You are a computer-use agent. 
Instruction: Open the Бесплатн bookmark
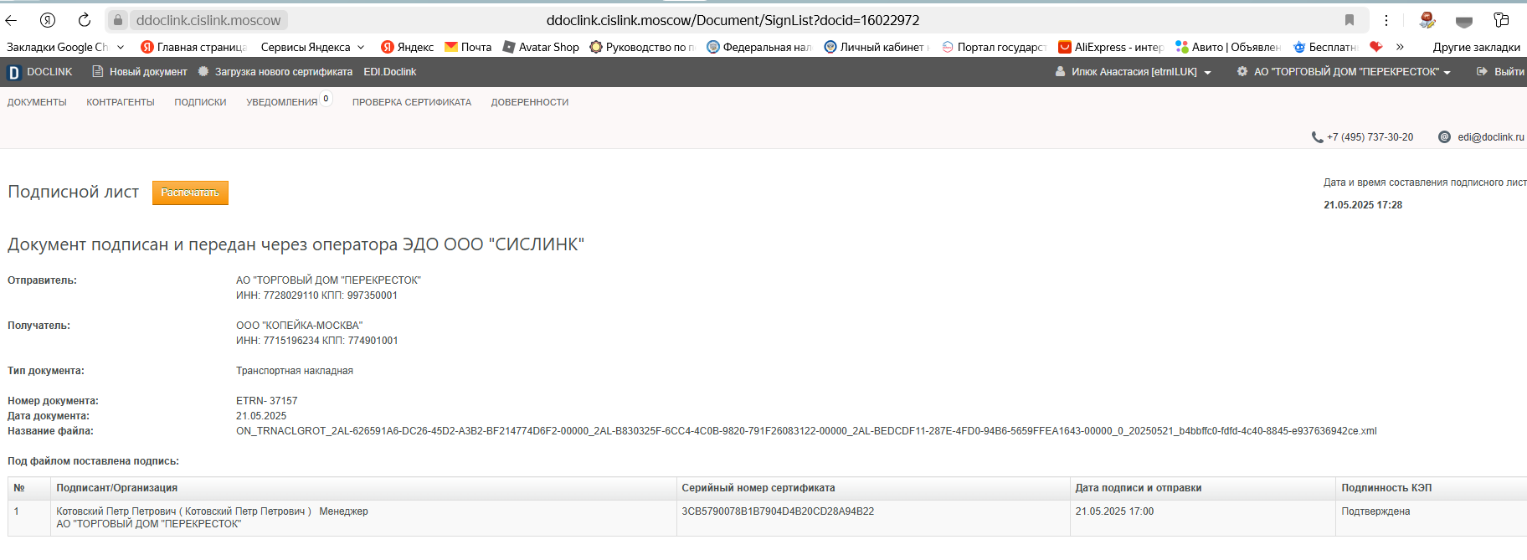pos(1324,47)
